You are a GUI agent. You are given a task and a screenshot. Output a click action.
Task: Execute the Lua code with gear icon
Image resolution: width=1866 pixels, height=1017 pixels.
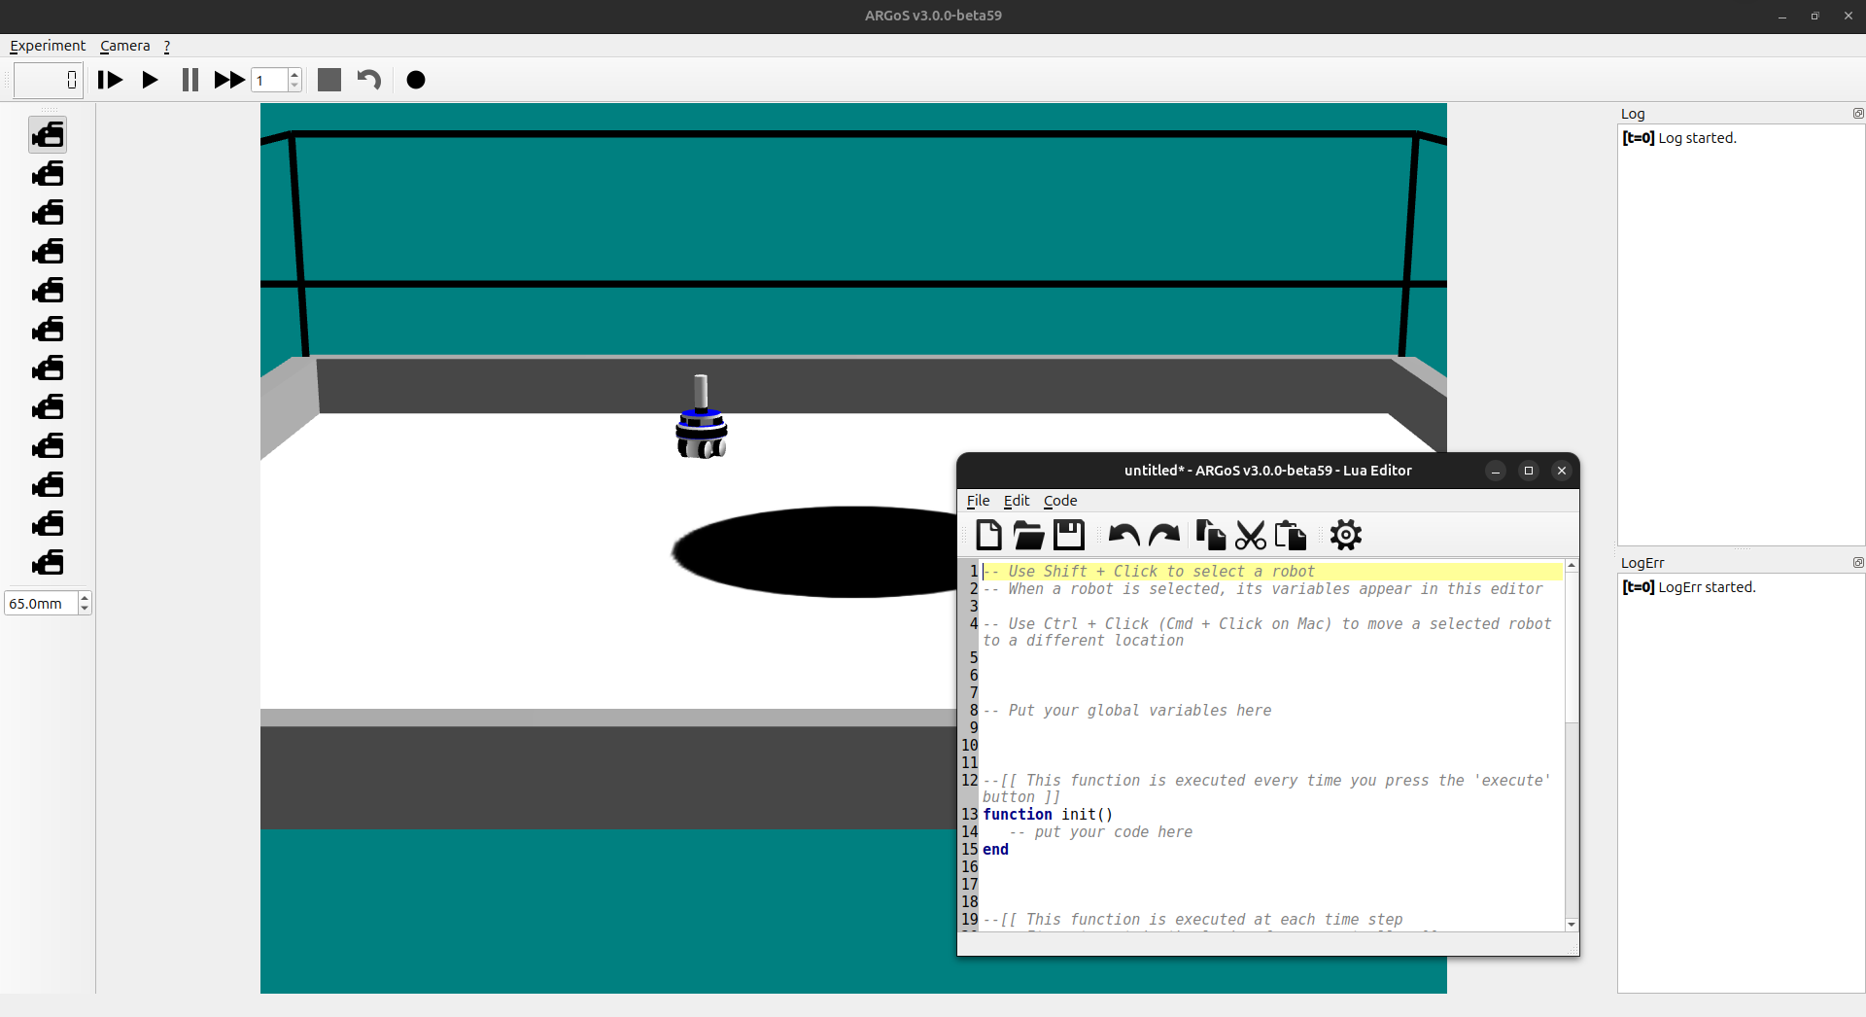coord(1346,535)
